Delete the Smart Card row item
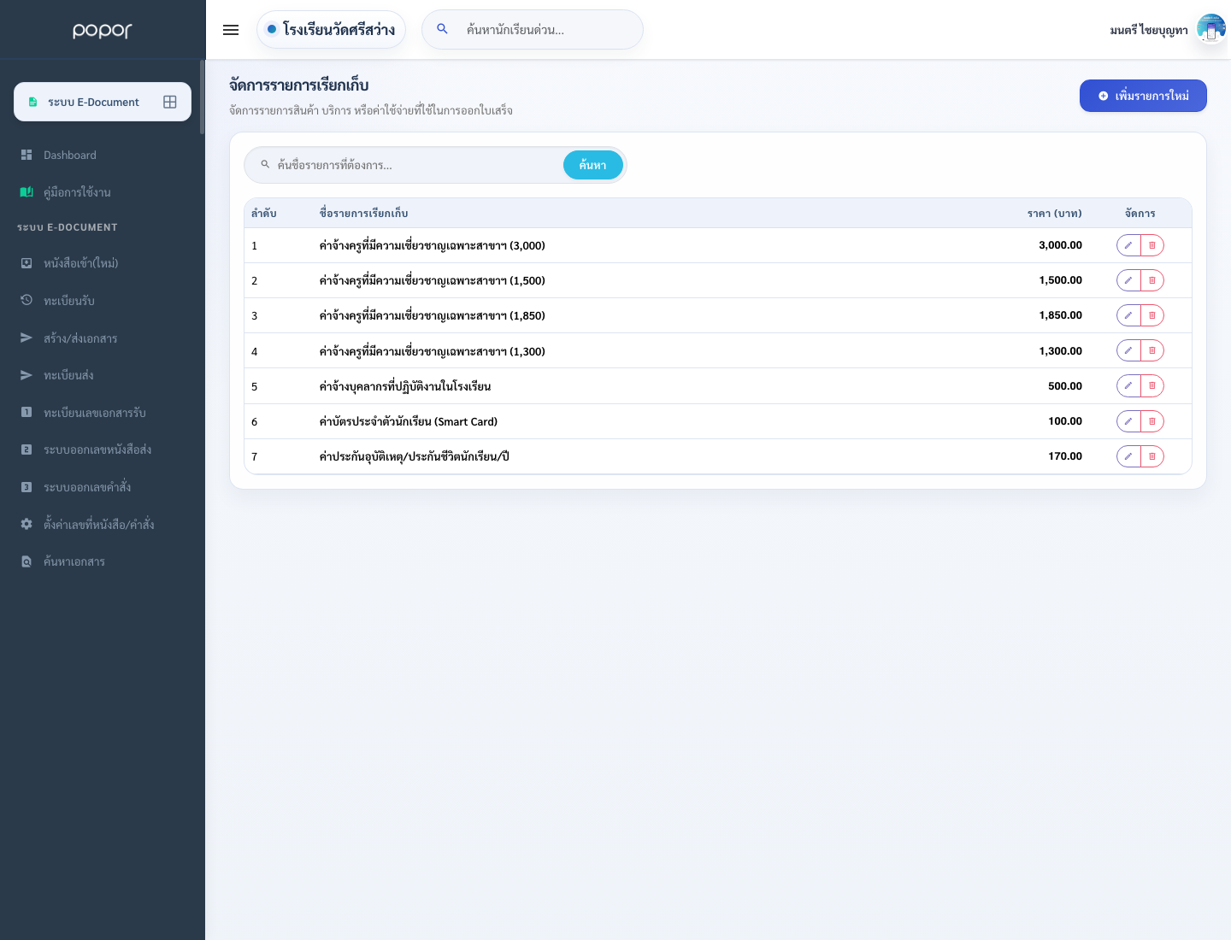This screenshot has width=1231, height=940. point(1152,421)
